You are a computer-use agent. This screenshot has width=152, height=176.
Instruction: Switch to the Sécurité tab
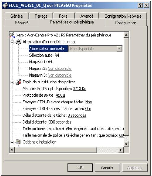coord(22,23)
